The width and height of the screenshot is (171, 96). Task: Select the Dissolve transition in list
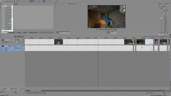(9, 19)
